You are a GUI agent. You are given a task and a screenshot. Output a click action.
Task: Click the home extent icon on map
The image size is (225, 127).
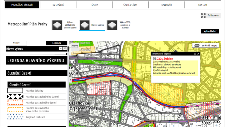[x=216, y=118]
